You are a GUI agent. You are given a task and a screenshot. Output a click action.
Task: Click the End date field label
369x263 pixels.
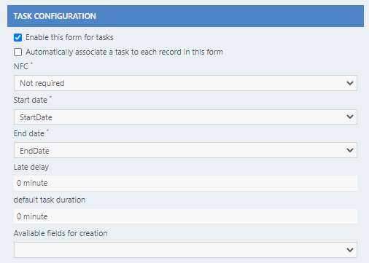point(29,133)
